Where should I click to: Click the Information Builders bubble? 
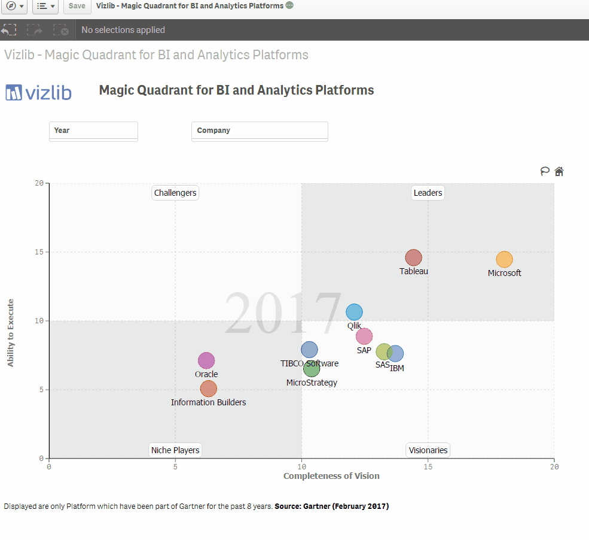point(209,389)
